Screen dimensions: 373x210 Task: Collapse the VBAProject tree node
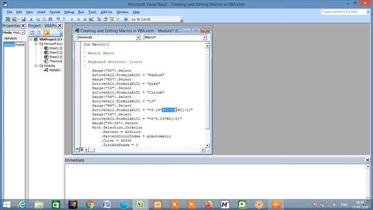coord(31,39)
